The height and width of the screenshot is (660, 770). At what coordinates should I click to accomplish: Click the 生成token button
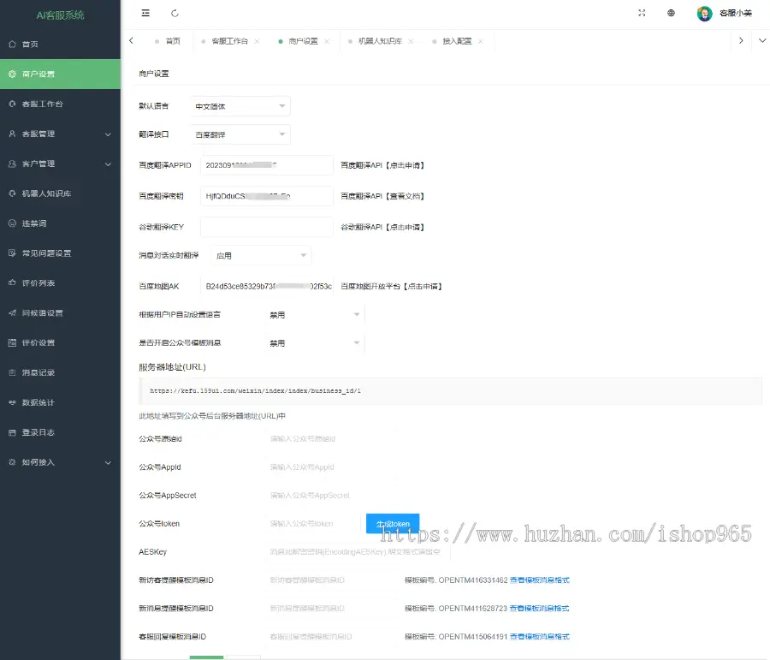[x=393, y=524]
